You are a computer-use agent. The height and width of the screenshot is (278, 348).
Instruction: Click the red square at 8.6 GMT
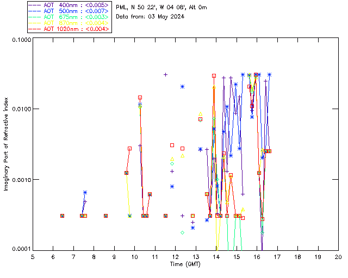point(106,216)
